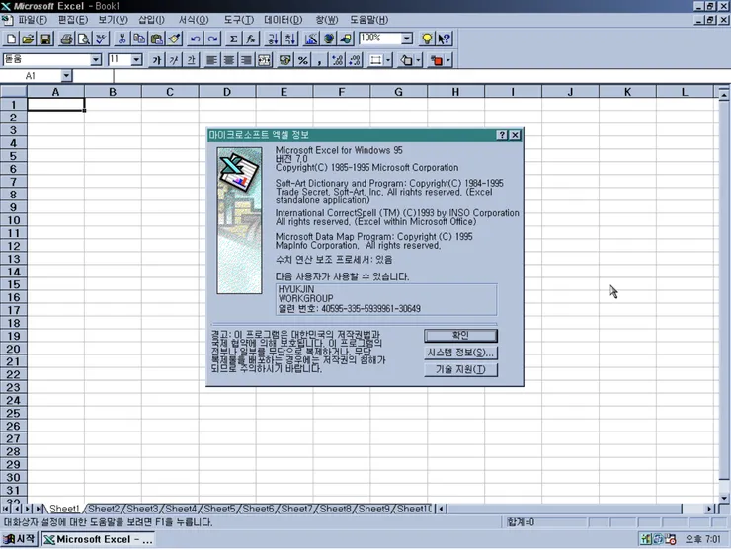The height and width of the screenshot is (550, 731).
Task: Select the Microsoft Excel taskbar button
Action: [98, 539]
